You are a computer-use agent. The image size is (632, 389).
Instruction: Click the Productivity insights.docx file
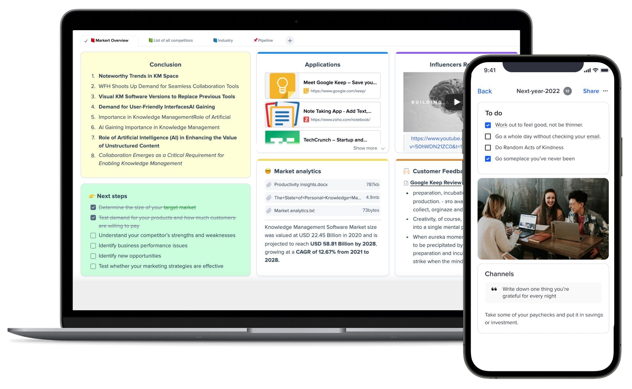(300, 184)
